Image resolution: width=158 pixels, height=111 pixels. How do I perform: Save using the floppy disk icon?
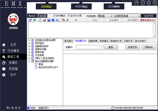pos(49,20)
